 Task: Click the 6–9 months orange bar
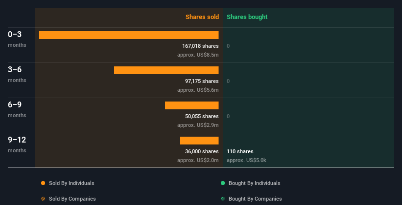point(191,105)
